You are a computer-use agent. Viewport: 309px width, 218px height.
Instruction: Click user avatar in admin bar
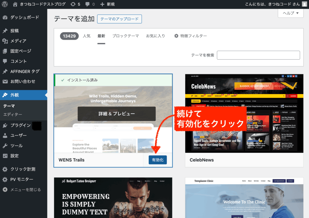coord(304,4)
